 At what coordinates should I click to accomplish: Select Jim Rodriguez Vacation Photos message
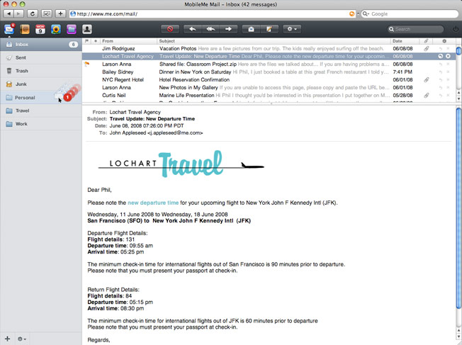(x=269, y=49)
